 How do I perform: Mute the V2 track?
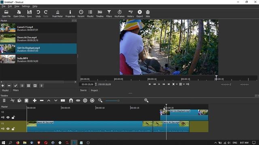tap(3, 117)
